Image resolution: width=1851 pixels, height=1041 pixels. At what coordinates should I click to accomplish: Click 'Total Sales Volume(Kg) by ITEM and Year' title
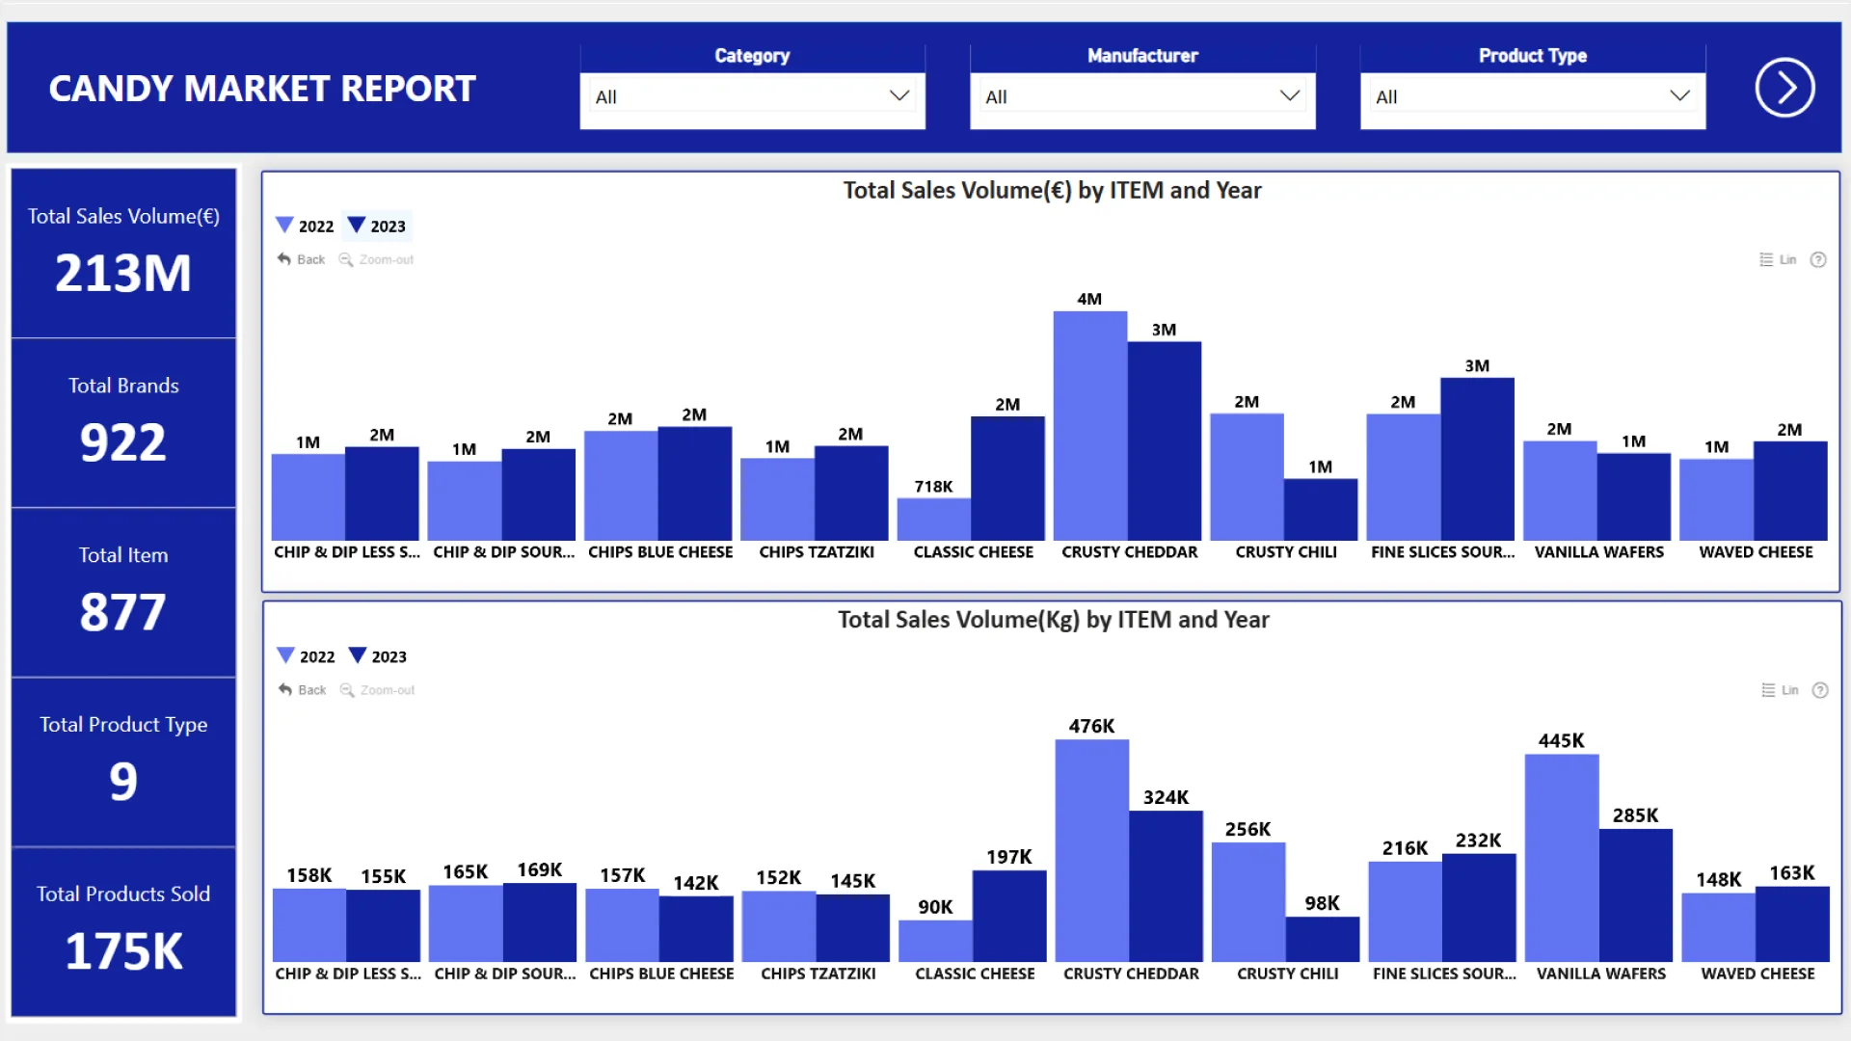[1053, 620]
